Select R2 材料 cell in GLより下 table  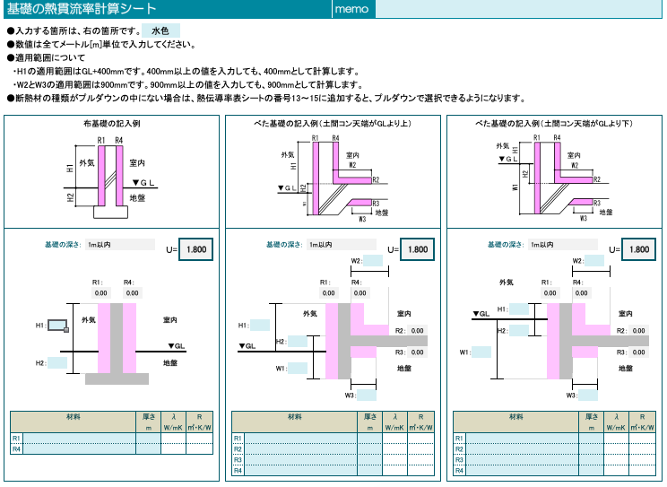tap(522, 448)
